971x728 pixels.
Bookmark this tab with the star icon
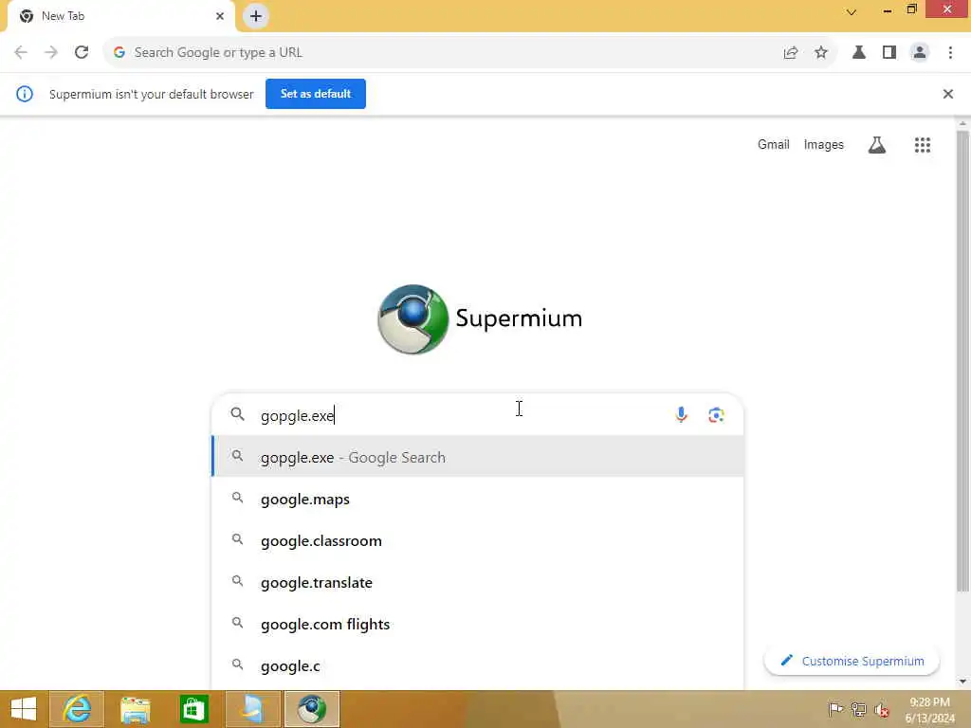click(x=820, y=53)
